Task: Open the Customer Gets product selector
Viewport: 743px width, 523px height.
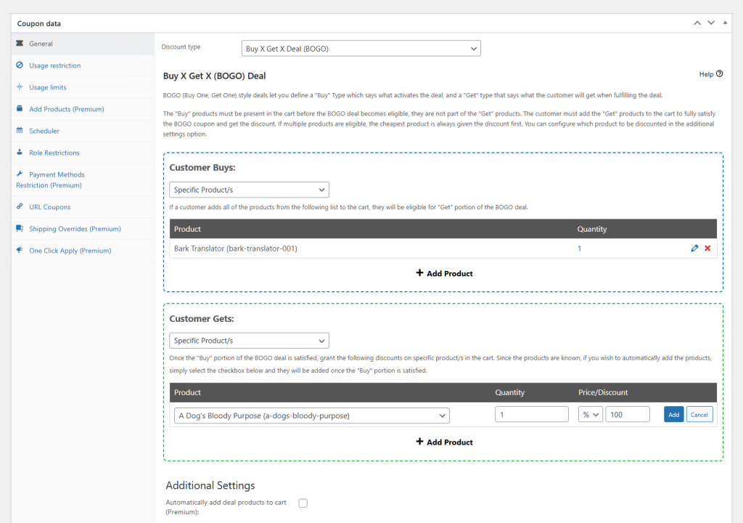Action: pos(311,414)
